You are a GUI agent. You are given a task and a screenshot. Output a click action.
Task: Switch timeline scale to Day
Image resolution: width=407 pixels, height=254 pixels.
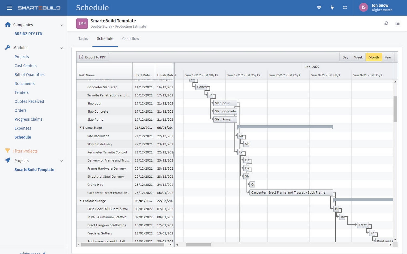[x=345, y=57]
